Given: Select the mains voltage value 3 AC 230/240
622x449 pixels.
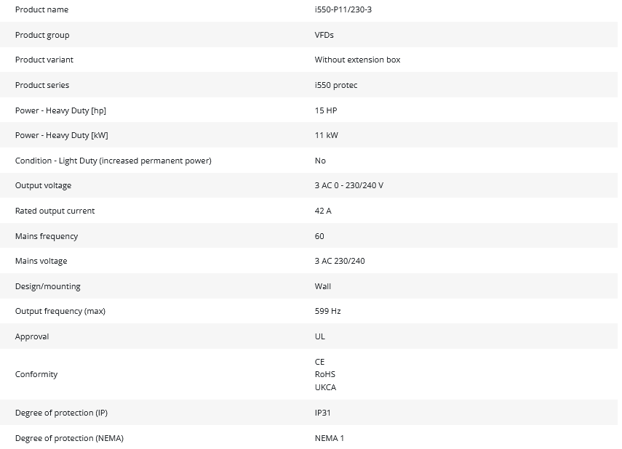Looking at the screenshot, I should click(340, 261).
